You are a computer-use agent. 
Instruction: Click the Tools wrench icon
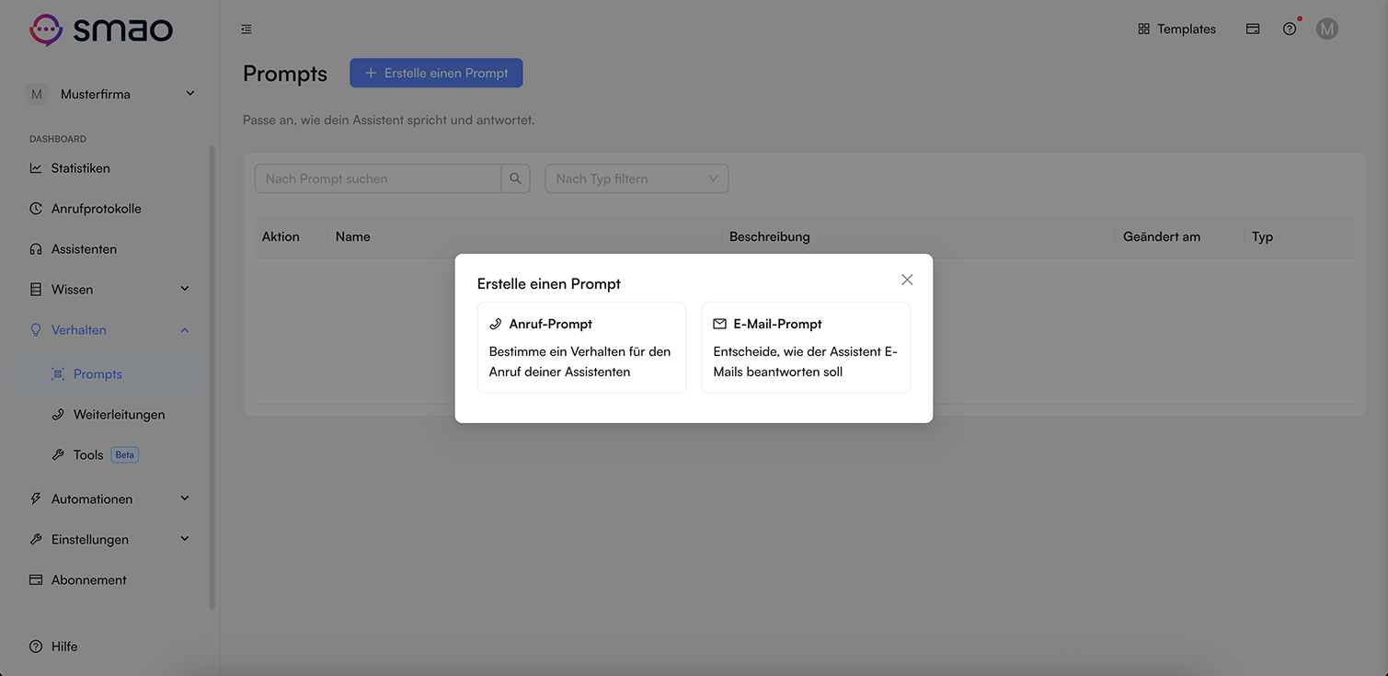pos(58,455)
